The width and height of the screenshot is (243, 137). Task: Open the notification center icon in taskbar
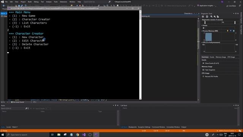click(x=239, y=135)
